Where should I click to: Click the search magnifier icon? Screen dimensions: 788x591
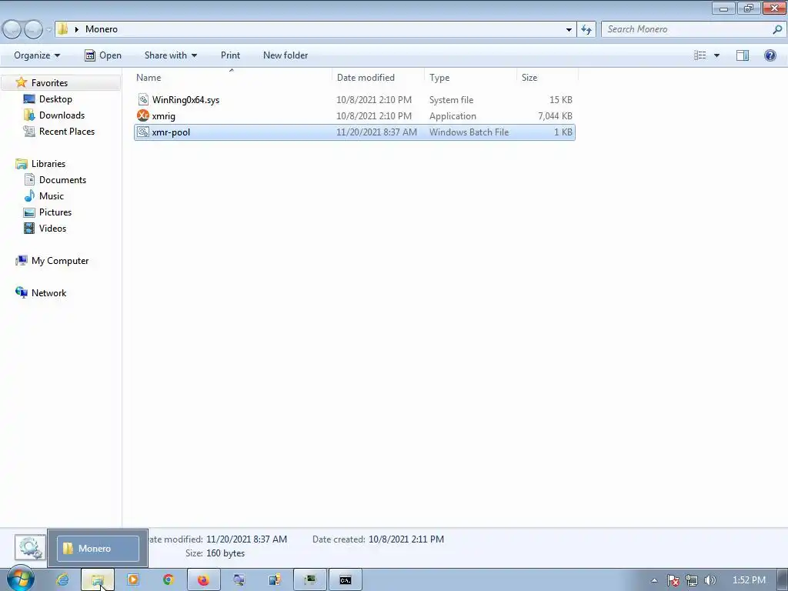tap(777, 30)
